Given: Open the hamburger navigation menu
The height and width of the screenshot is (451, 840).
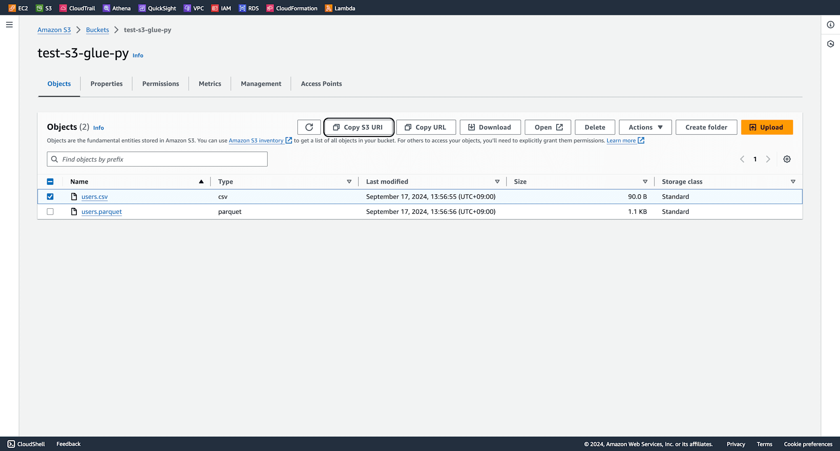Looking at the screenshot, I should pos(9,25).
